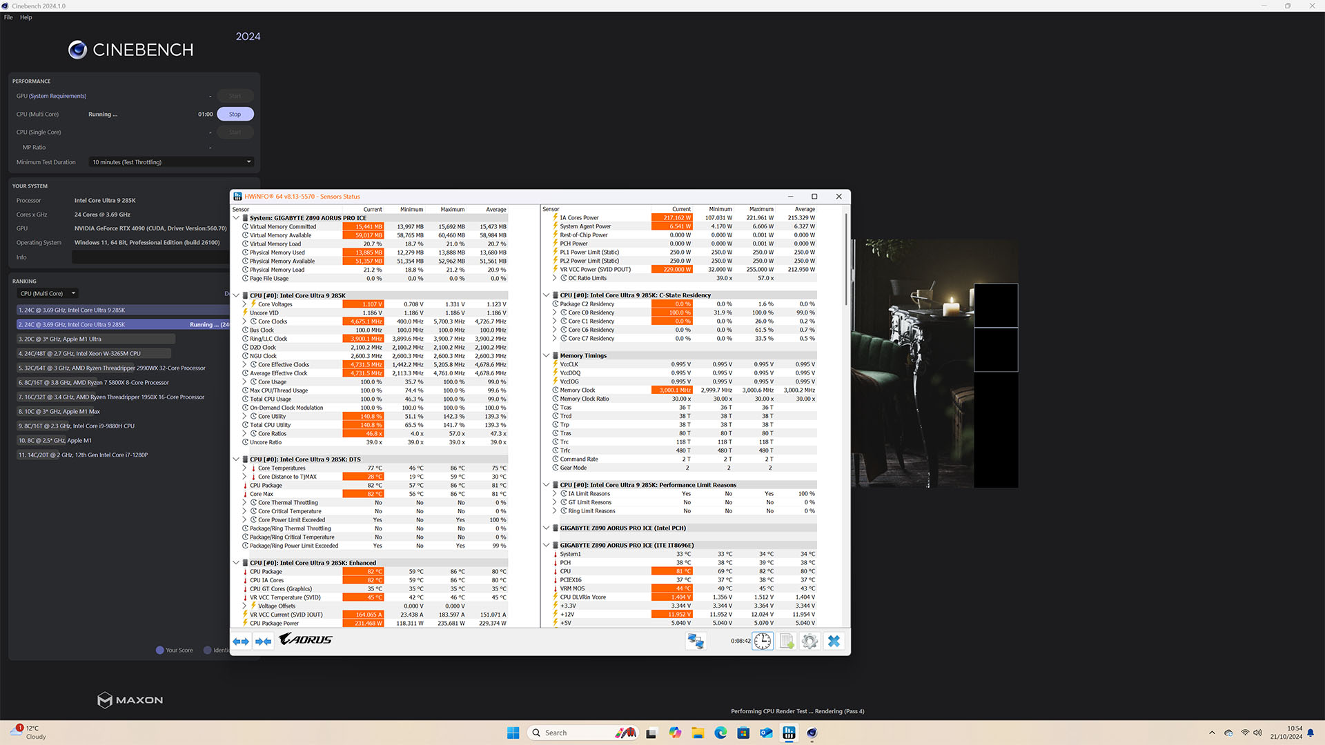The height and width of the screenshot is (745, 1325).
Task: Expand the Core Temperatures row
Action: (244, 468)
